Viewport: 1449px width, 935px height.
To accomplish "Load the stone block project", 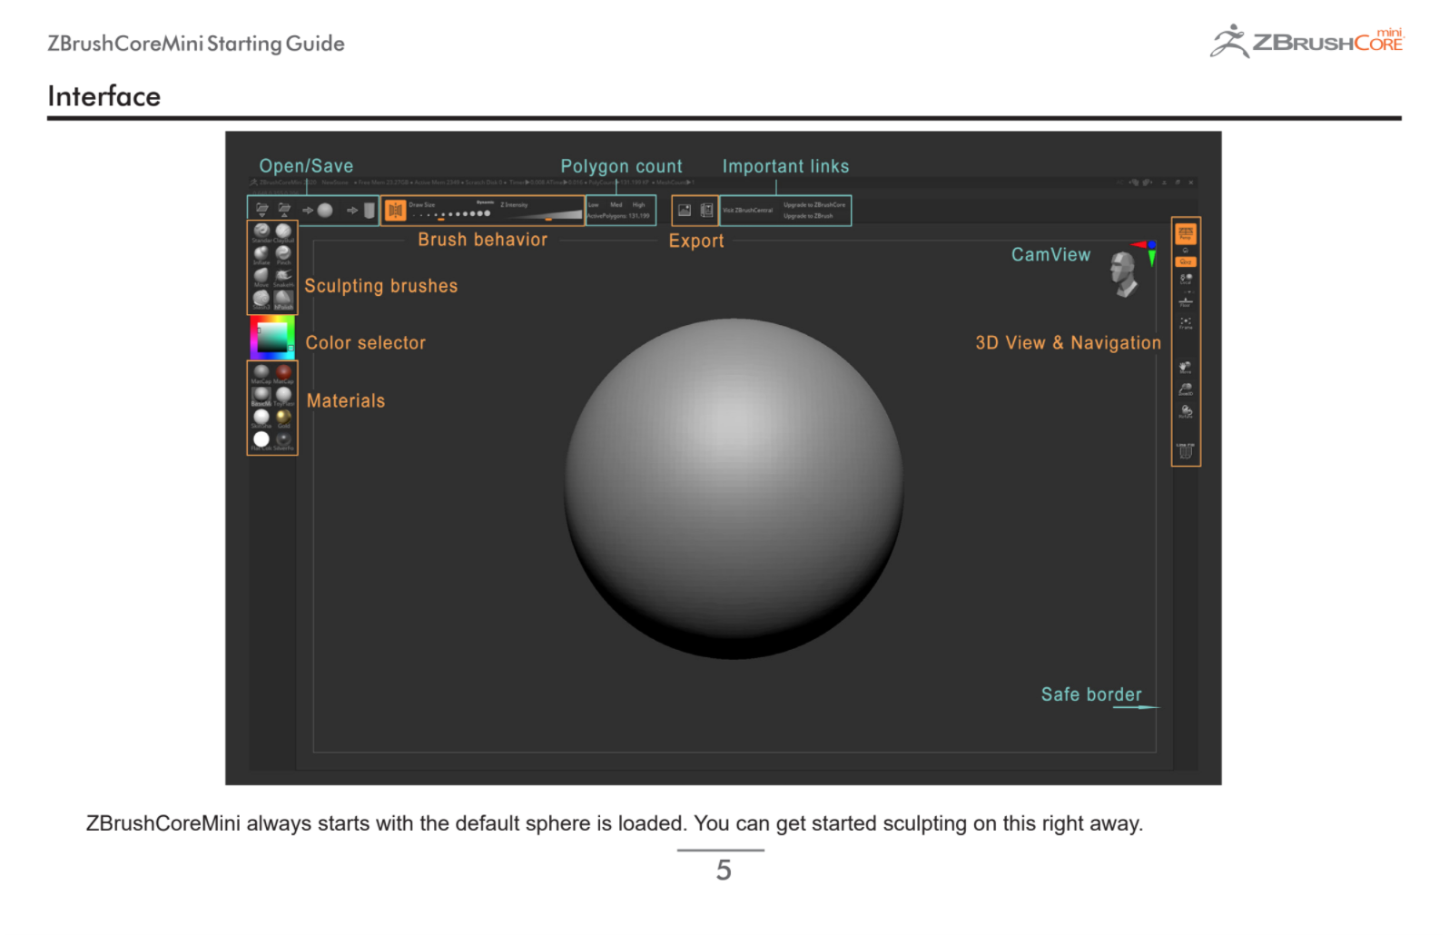I will (360, 211).
